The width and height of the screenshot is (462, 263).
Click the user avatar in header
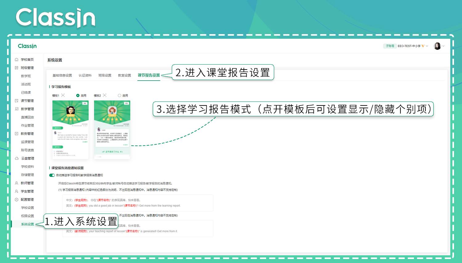click(x=437, y=46)
